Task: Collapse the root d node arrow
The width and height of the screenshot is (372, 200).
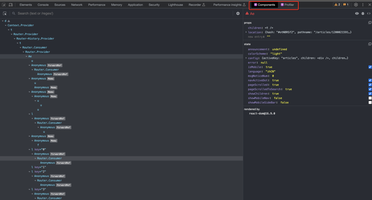Action: click(3, 21)
